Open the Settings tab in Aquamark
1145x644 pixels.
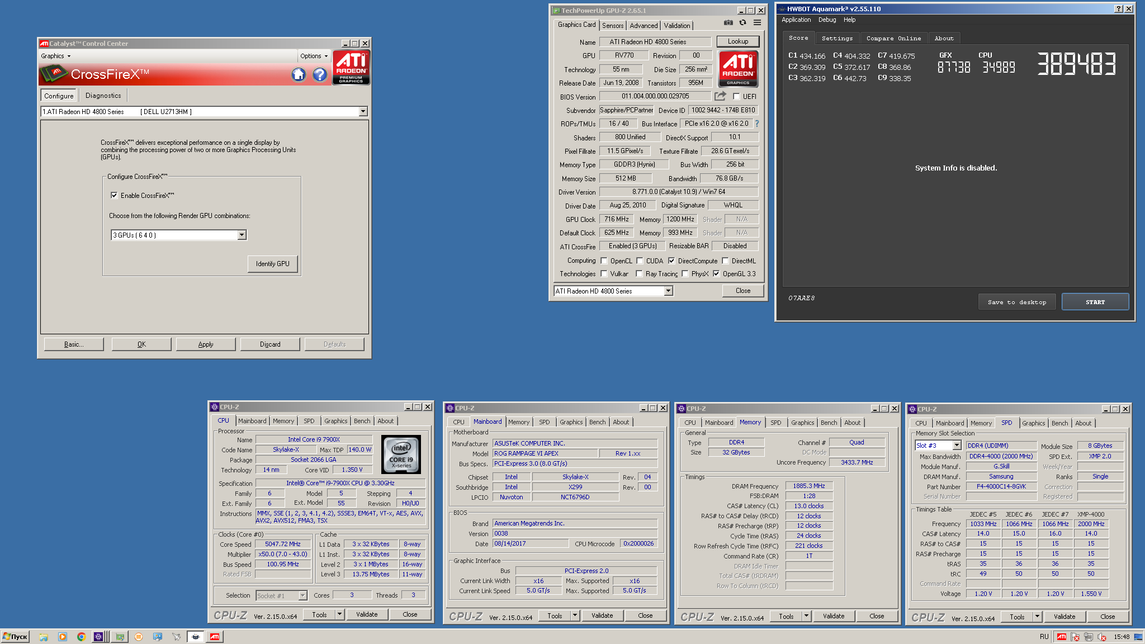tap(837, 38)
